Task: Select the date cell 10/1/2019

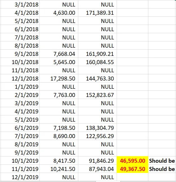Action: (20, 160)
